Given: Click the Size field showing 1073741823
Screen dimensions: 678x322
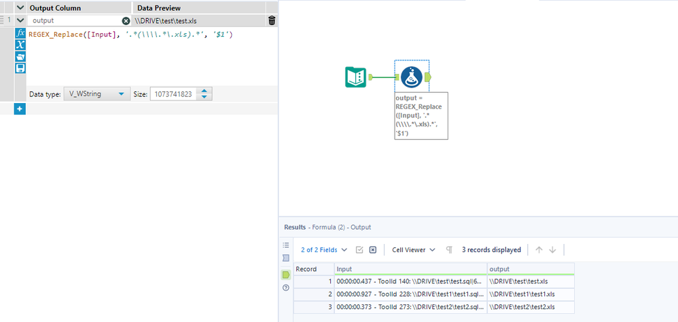Looking at the screenshot, I should (173, 94).
